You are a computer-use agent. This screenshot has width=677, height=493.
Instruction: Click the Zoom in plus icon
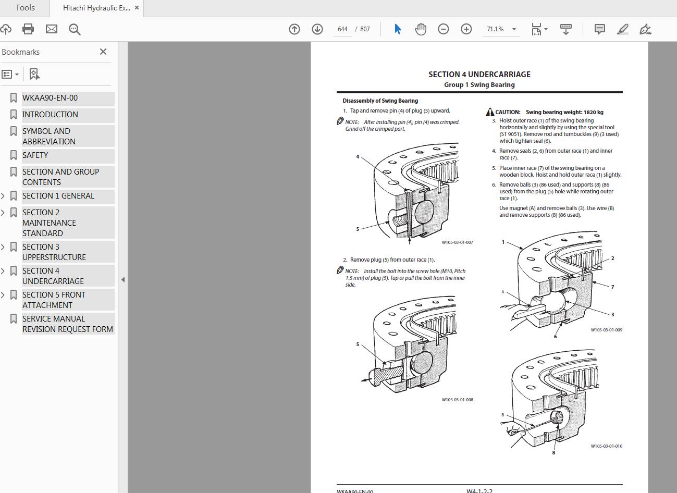click(466, 29)
